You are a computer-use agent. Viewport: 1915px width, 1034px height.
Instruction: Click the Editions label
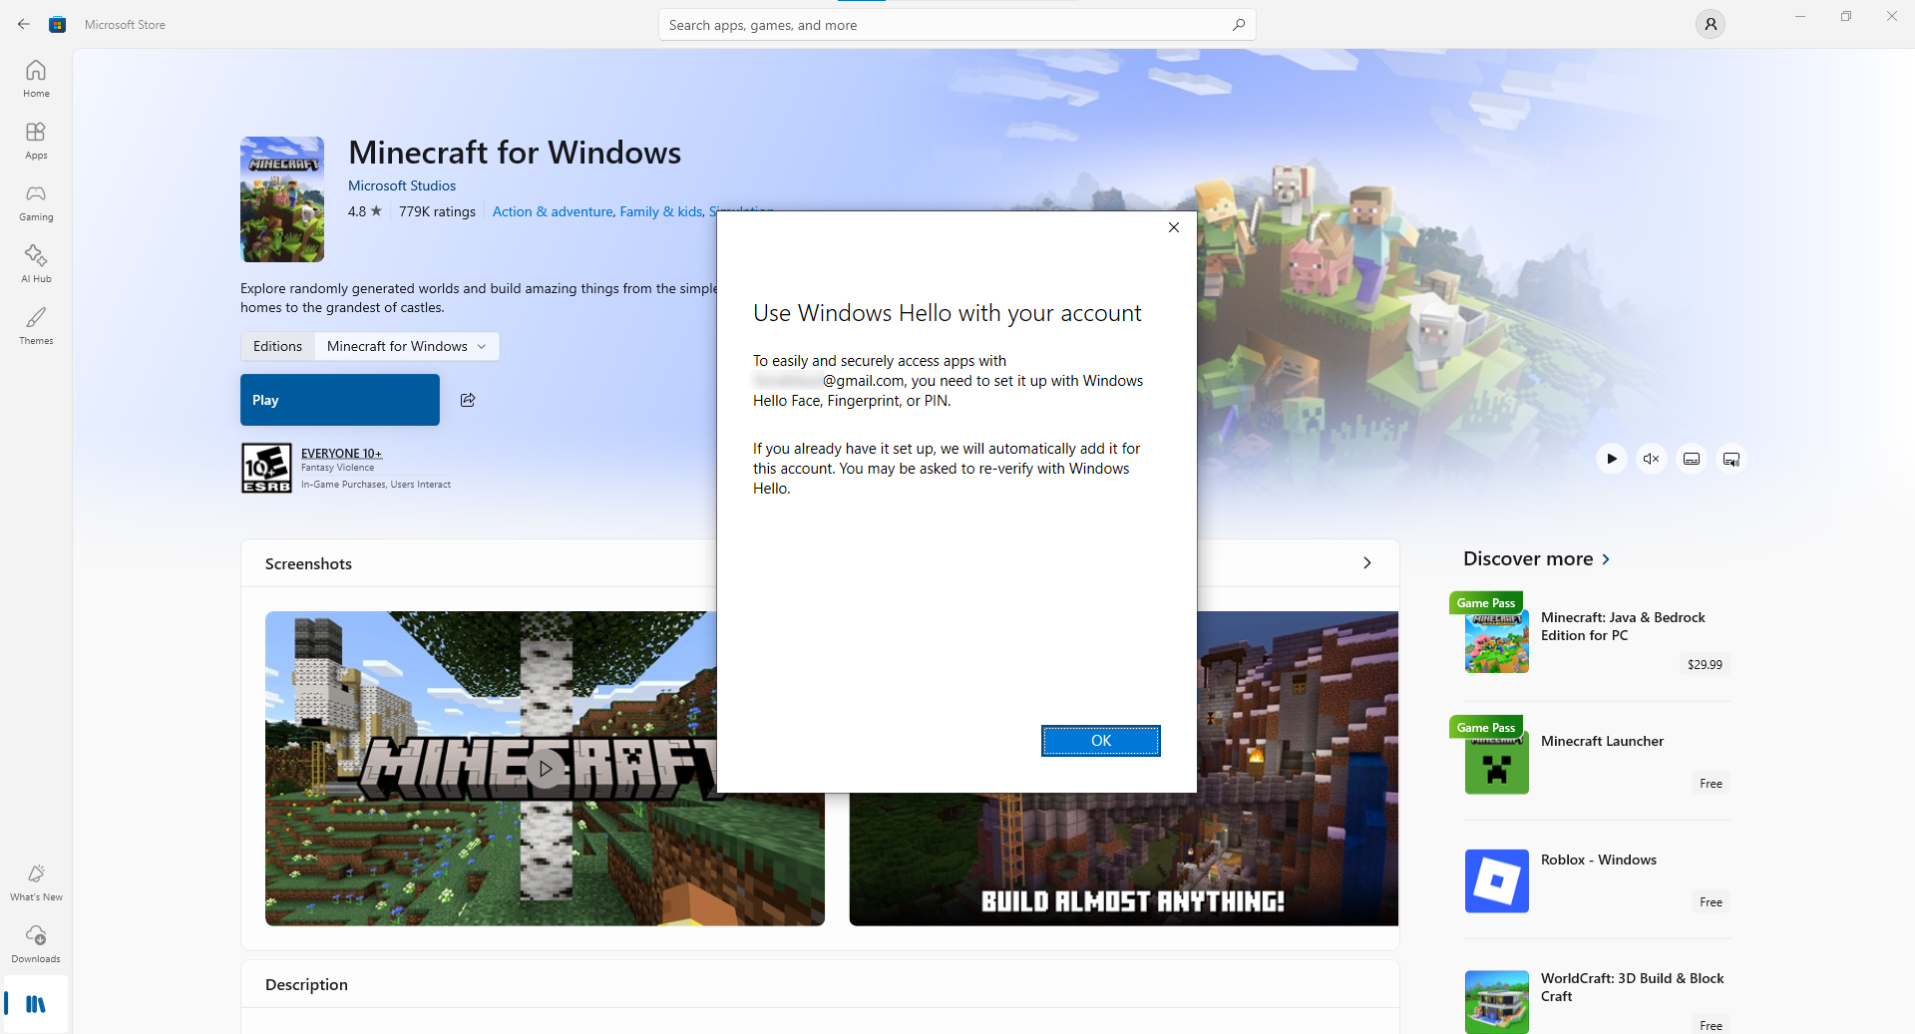click(x=277, y=346)
